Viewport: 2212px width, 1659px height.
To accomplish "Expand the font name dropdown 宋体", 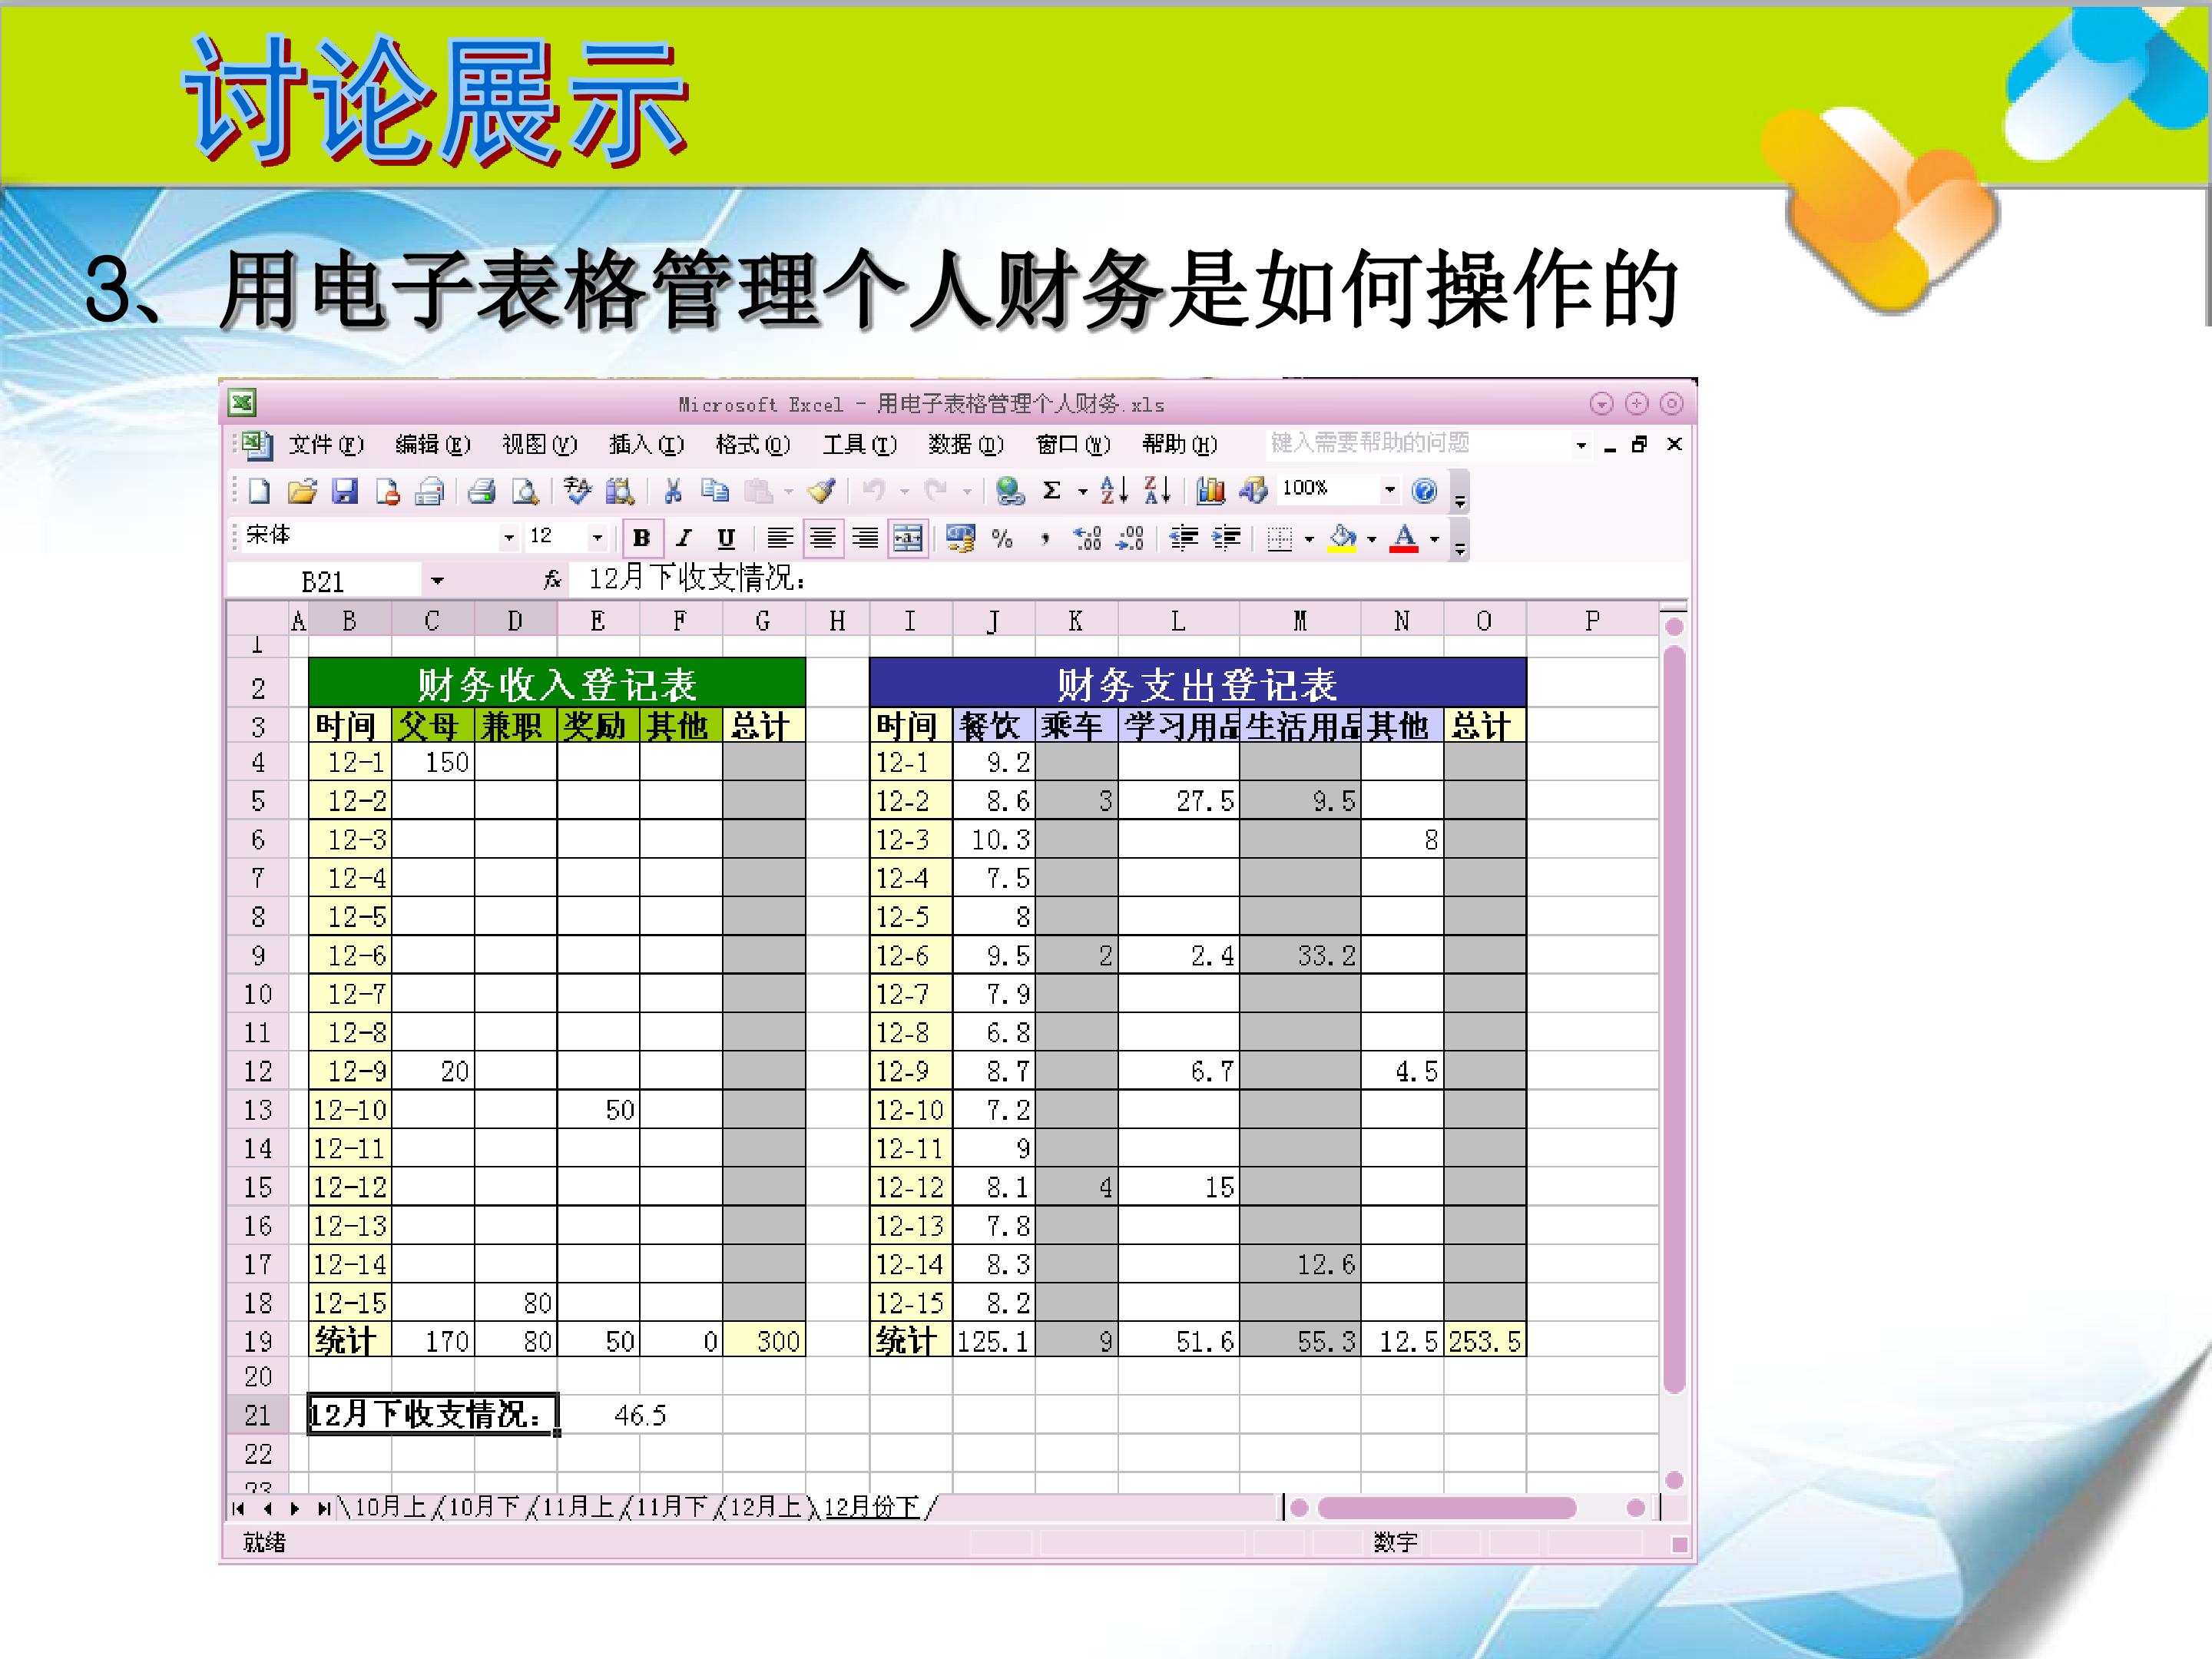I will tap(509, 538).
